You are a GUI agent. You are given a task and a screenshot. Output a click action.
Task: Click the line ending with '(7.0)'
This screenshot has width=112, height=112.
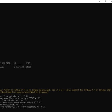(x=14, y=96)
